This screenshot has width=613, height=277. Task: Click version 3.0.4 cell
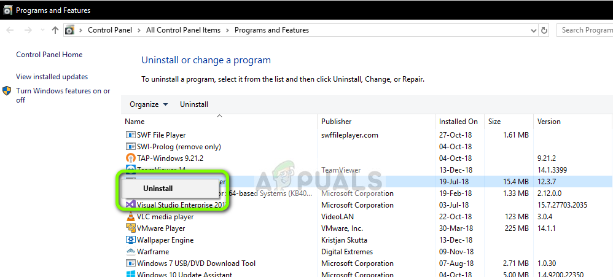coord(545,216)
